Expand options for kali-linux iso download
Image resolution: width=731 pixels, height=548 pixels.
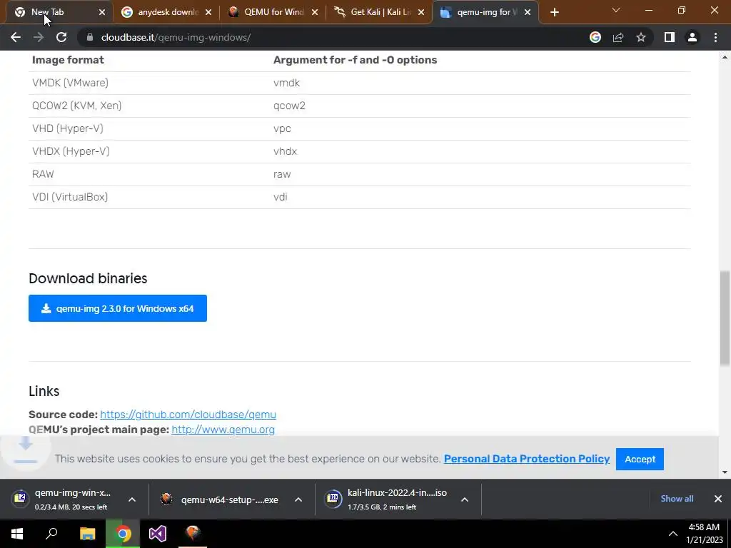coord(464,499)
